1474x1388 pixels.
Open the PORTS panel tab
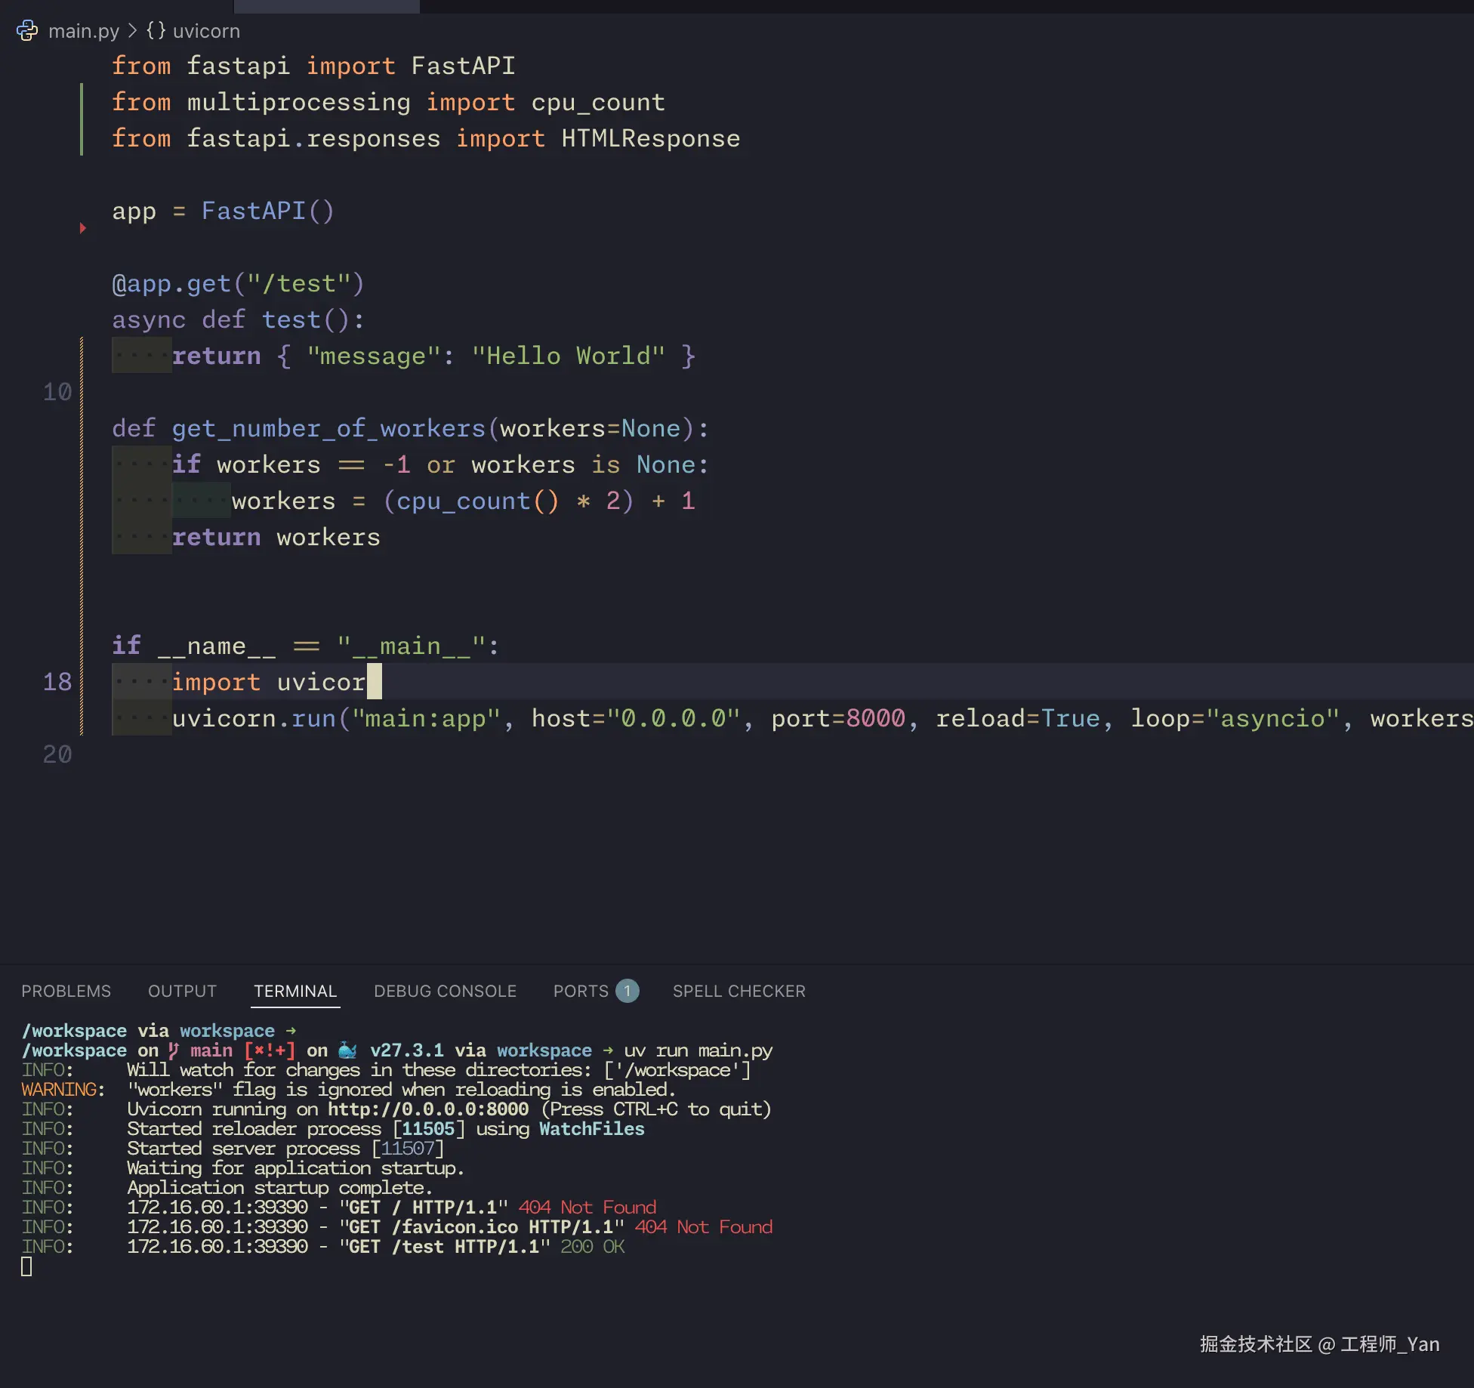pos(580,991)
